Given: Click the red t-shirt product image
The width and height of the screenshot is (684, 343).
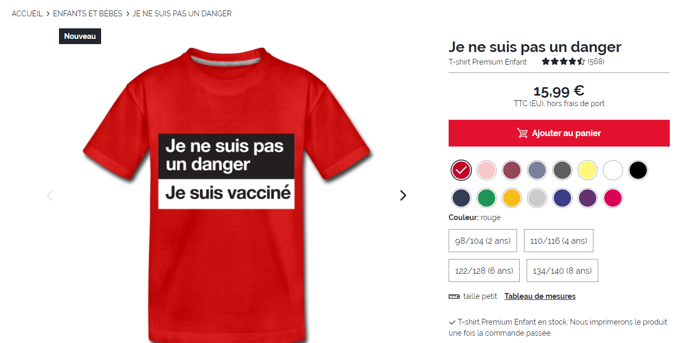Looking at the screenshot, I should [x=227, y=194].
